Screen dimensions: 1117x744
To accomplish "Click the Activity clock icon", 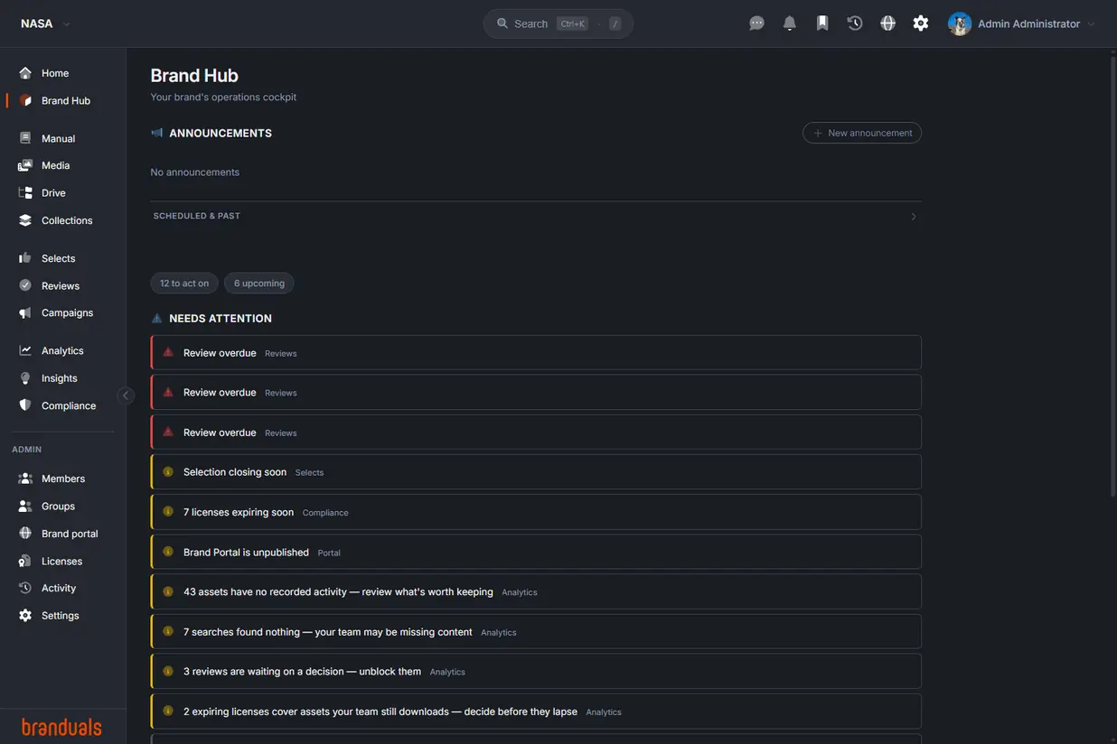I will (25, 588).
